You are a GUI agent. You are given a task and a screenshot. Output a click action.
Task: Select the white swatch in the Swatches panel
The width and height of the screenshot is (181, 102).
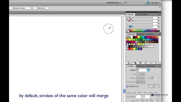(132, 37)
